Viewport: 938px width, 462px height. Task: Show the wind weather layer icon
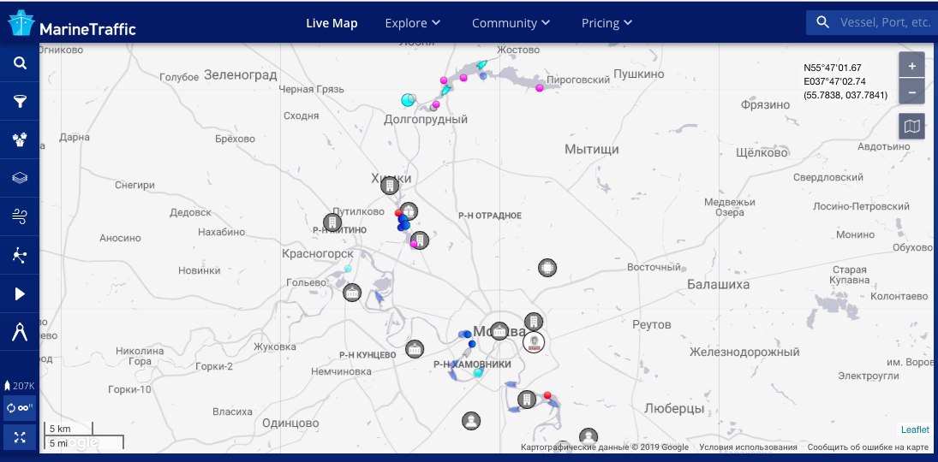click(x=20, y=216)
